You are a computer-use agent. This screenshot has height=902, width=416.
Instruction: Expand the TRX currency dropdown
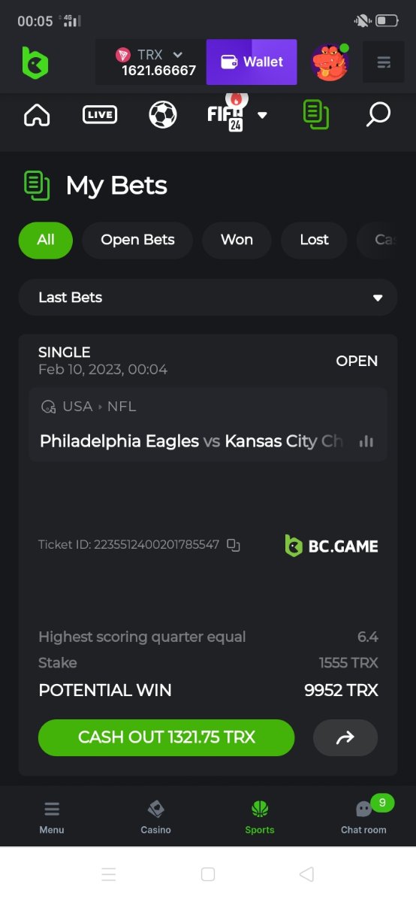coord(178,55)
